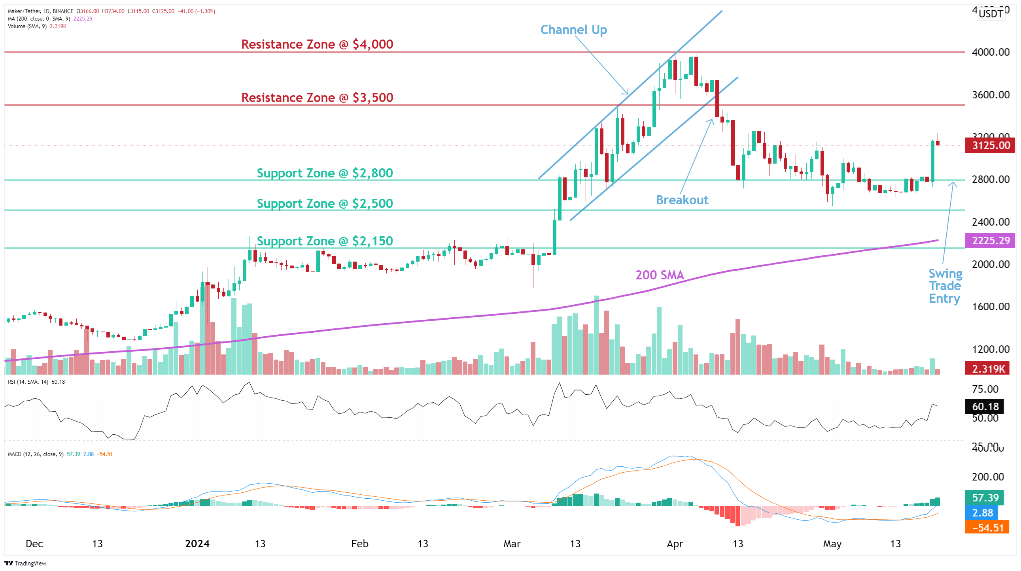The width and height of the screenshot is (1021, 571).
Task: Click the Resistance Zone @ $4,000 label
Action: tap(317, 44)
